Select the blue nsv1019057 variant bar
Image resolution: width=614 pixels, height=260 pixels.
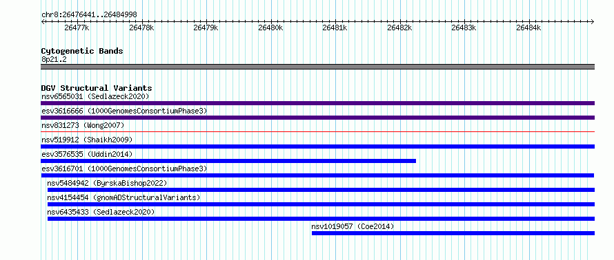coord(453,233)
